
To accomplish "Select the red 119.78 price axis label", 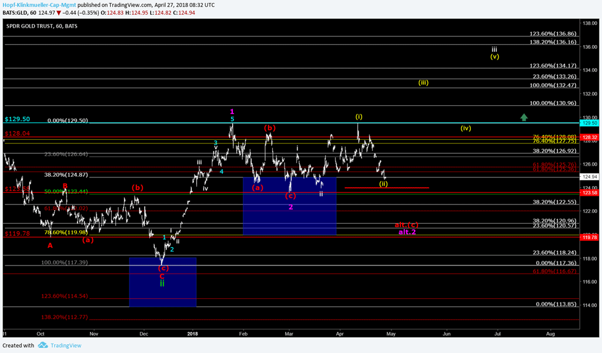I will 588,237.
